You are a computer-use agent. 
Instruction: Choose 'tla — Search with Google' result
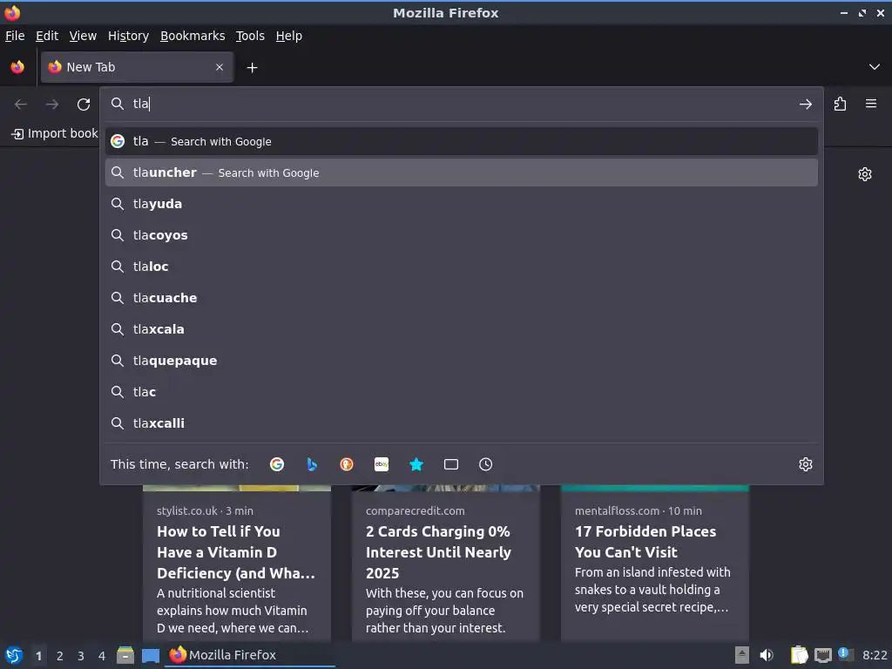click(462, 141)
